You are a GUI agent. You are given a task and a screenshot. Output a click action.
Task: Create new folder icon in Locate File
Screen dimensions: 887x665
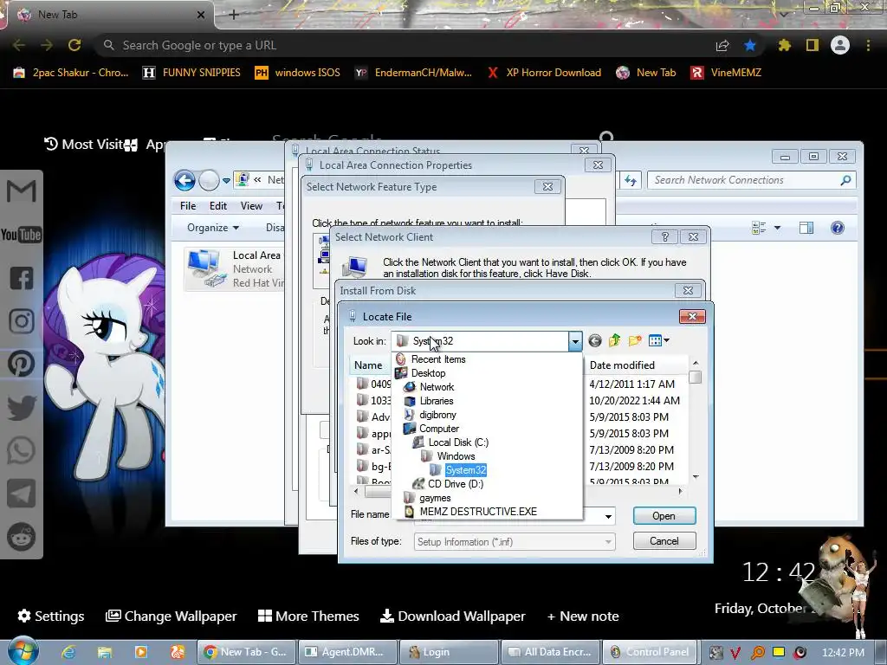tap(635, 340)
